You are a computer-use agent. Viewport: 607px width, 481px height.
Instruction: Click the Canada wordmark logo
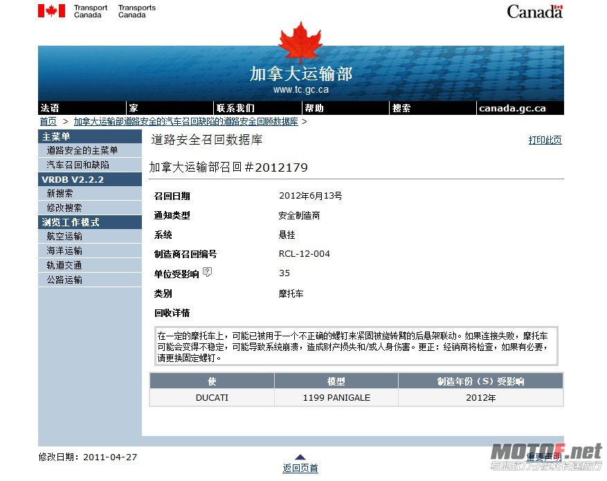coord(534,11)
